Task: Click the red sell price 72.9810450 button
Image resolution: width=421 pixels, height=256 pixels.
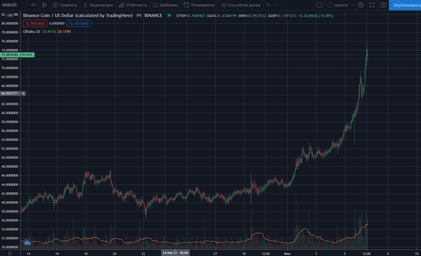Action: [x=35, y=23]
